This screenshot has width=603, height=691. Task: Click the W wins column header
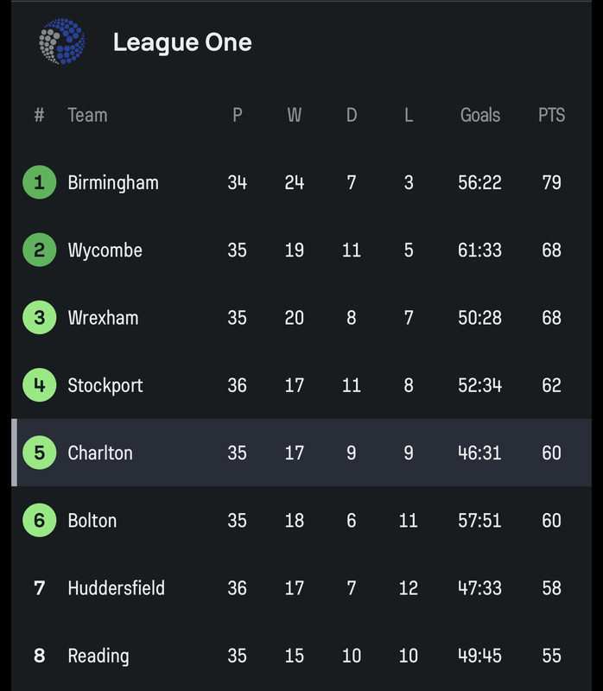coord(295,115)
